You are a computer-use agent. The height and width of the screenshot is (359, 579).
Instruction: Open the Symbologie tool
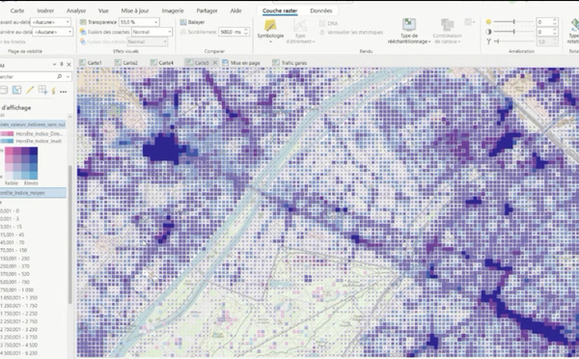coord(270,31)
